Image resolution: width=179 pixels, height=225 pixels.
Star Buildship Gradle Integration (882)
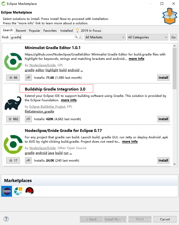[13, 119]
